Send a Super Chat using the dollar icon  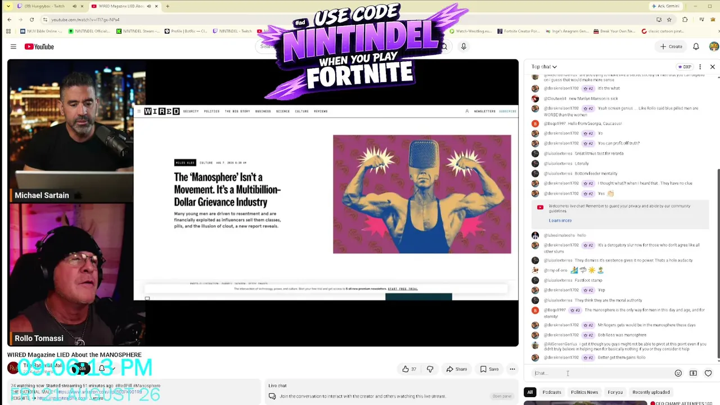click(x=693, y=373)
